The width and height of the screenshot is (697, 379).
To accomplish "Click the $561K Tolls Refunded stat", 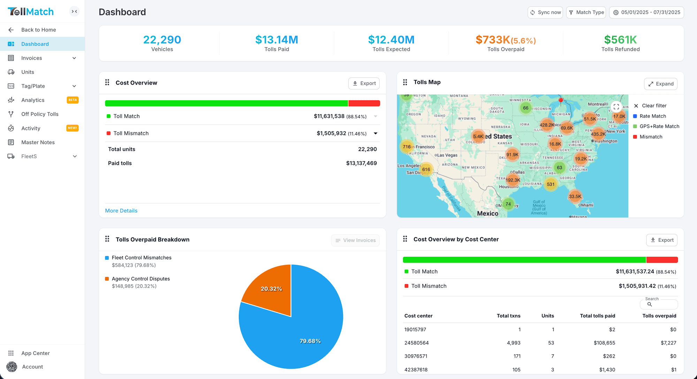I will [620, 43].
